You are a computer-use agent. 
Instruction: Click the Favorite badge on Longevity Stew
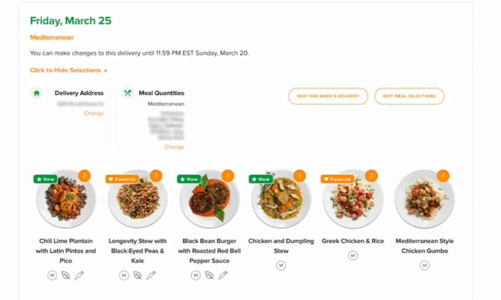122,179
